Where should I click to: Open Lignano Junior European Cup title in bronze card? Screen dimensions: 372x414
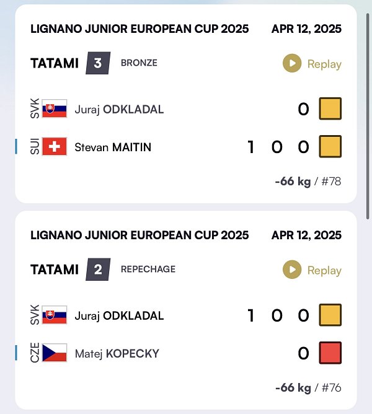[139, 29]
